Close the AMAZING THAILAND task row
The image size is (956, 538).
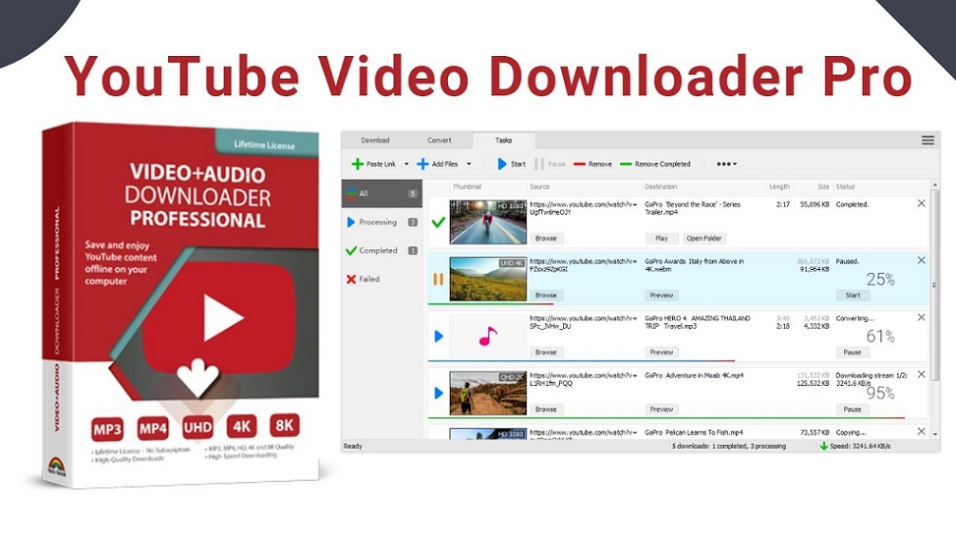point(922,317)
